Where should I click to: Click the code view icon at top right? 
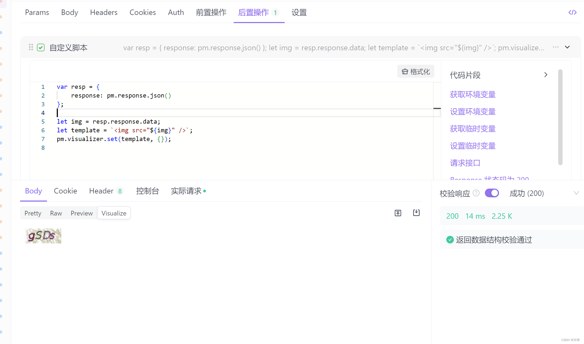tap(572, 12)
